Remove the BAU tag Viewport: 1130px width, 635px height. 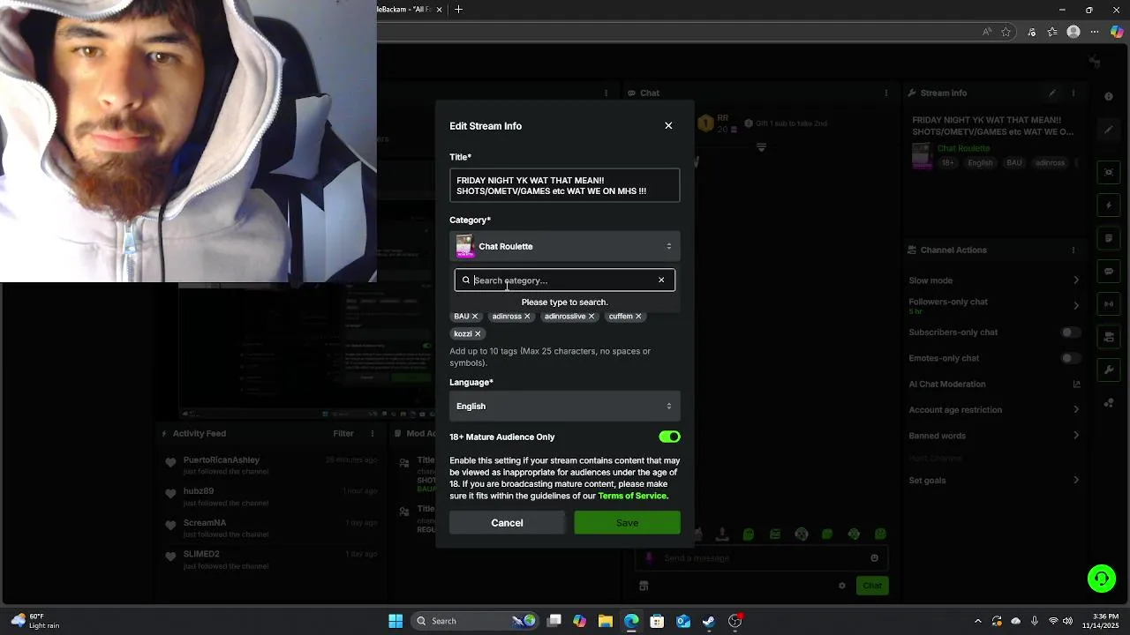[475, 317]
